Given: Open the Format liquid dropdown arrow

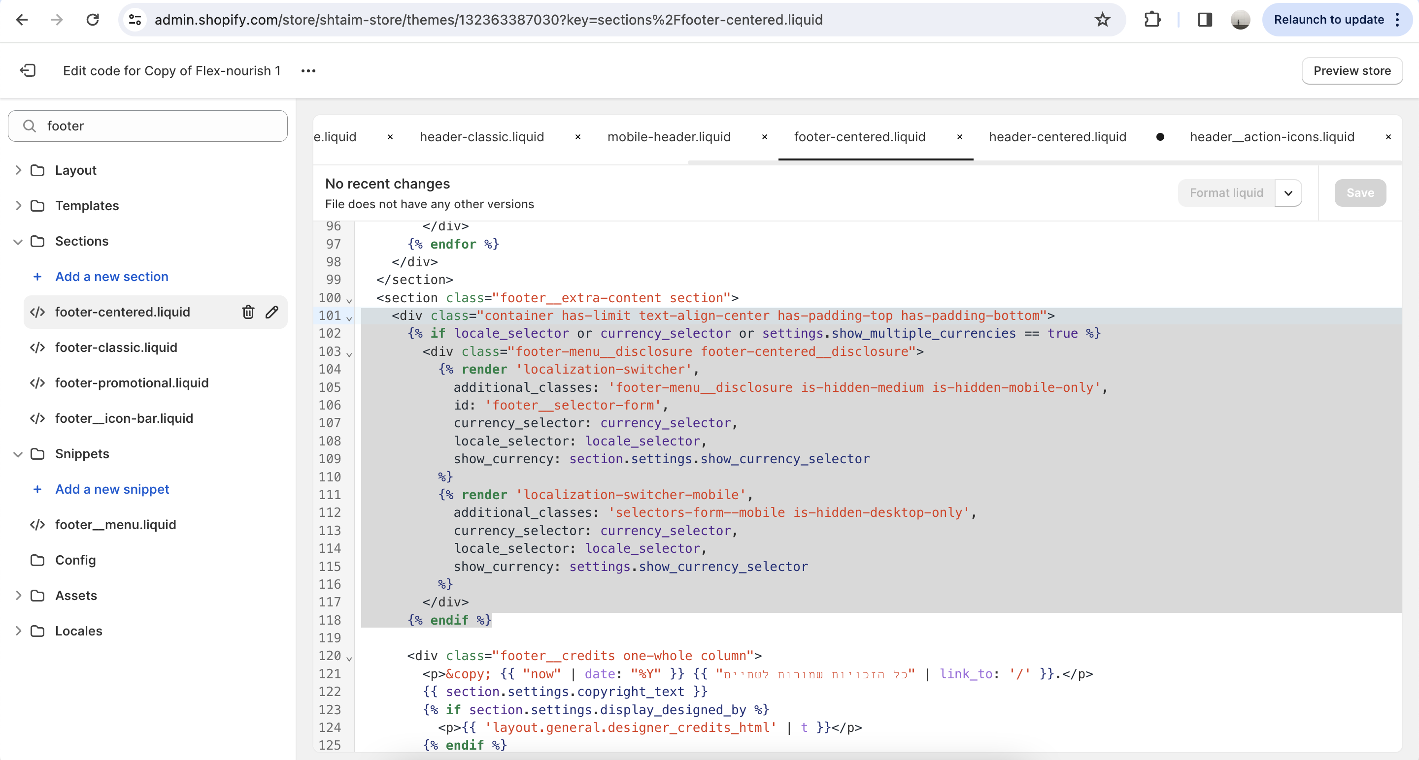Looking at the screenshot, I should 1288,193.
